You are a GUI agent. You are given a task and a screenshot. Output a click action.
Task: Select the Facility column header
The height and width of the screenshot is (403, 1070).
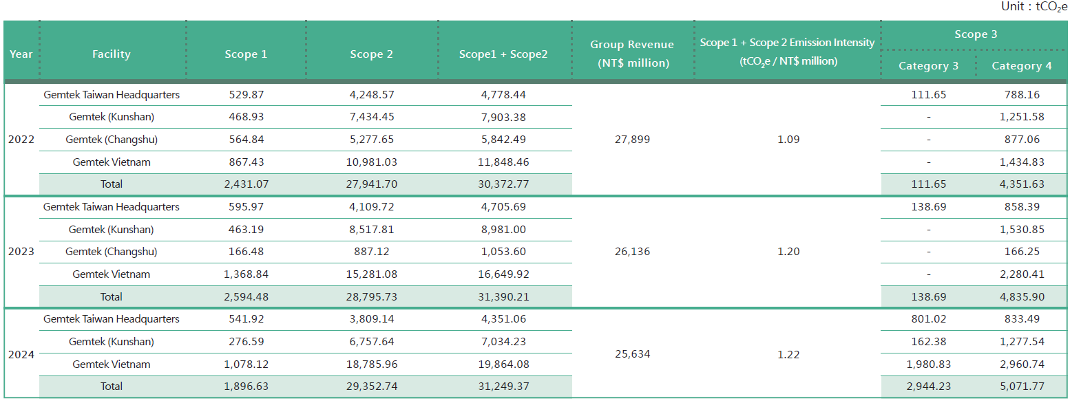point(112,54)
